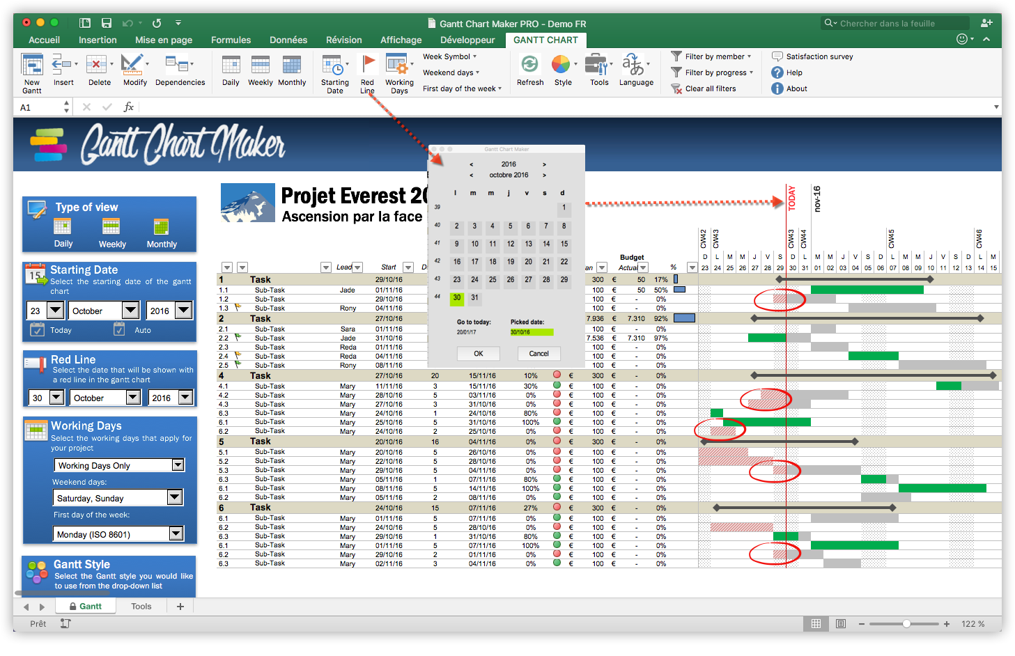Viewport: 1015px width, 656px height.
Task: Select Weekly in Type of view panel
Action: 111,227
